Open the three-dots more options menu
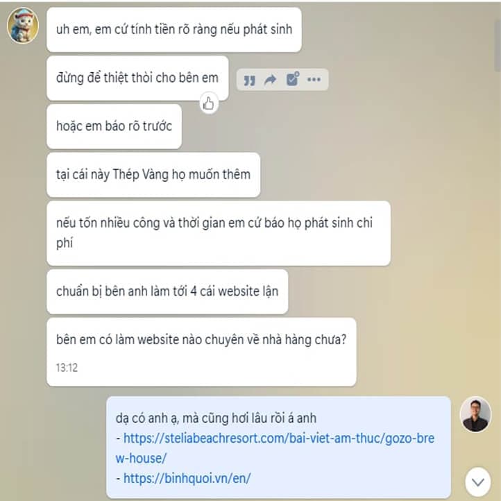This screenshot has width=501, height=501. 314,79
